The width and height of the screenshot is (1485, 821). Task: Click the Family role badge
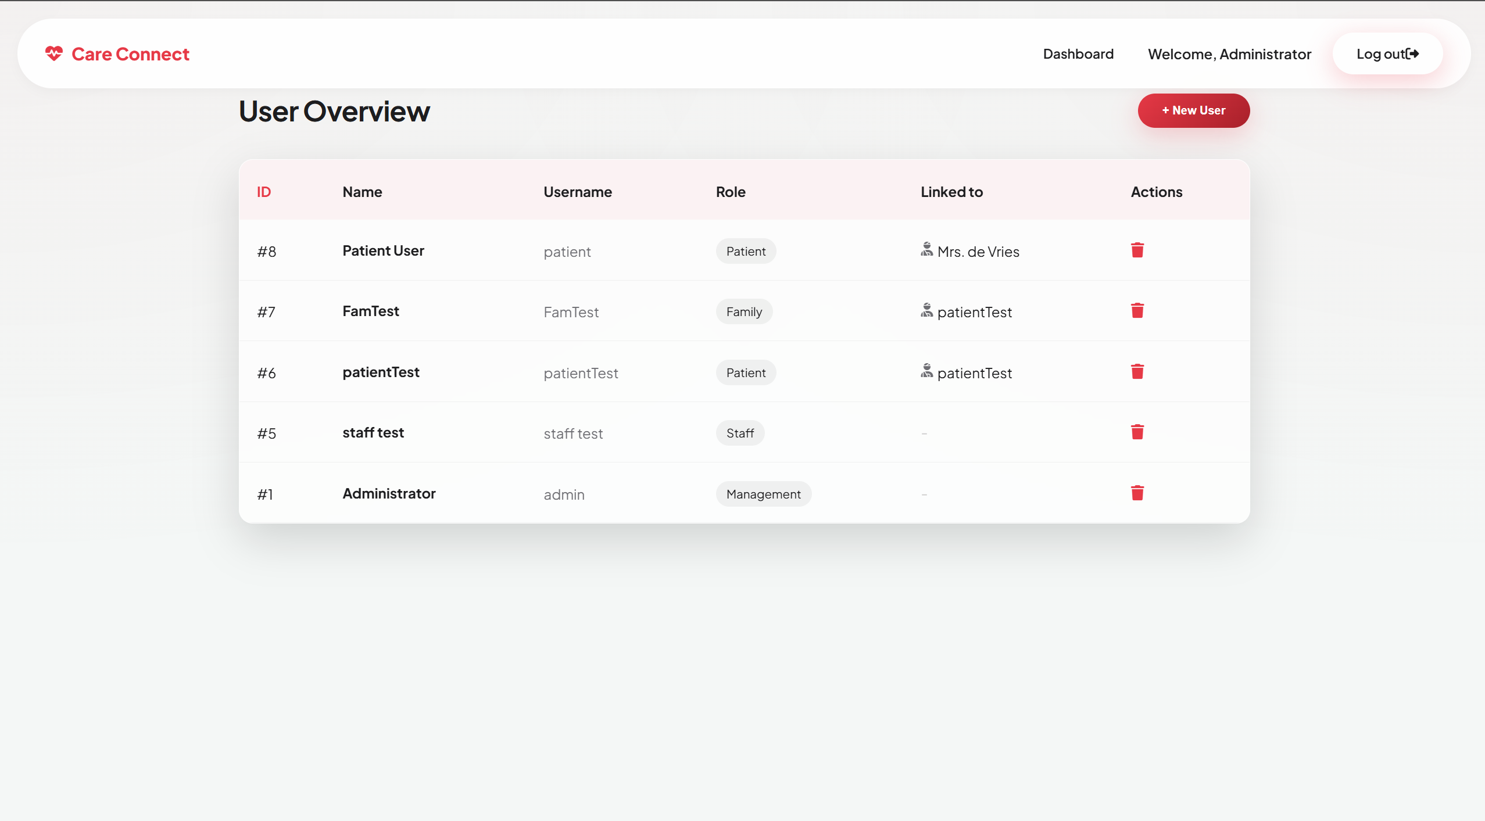[743, 312]
